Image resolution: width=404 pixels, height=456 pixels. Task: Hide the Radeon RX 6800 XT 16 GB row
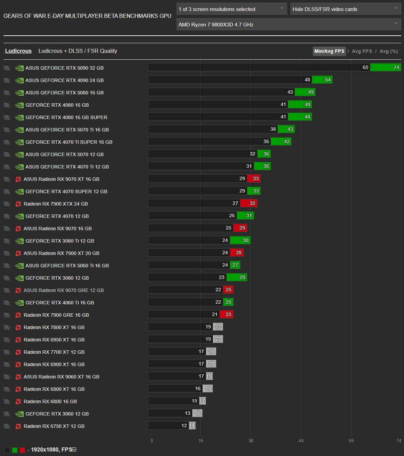click(7, 389)
